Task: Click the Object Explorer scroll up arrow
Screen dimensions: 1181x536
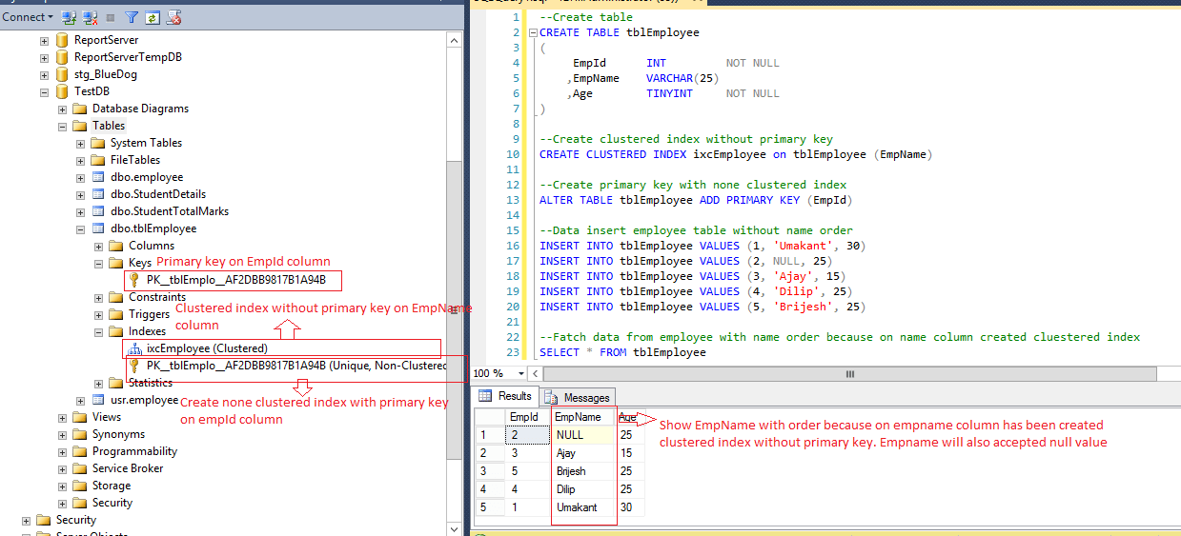Action: (454, 40)
